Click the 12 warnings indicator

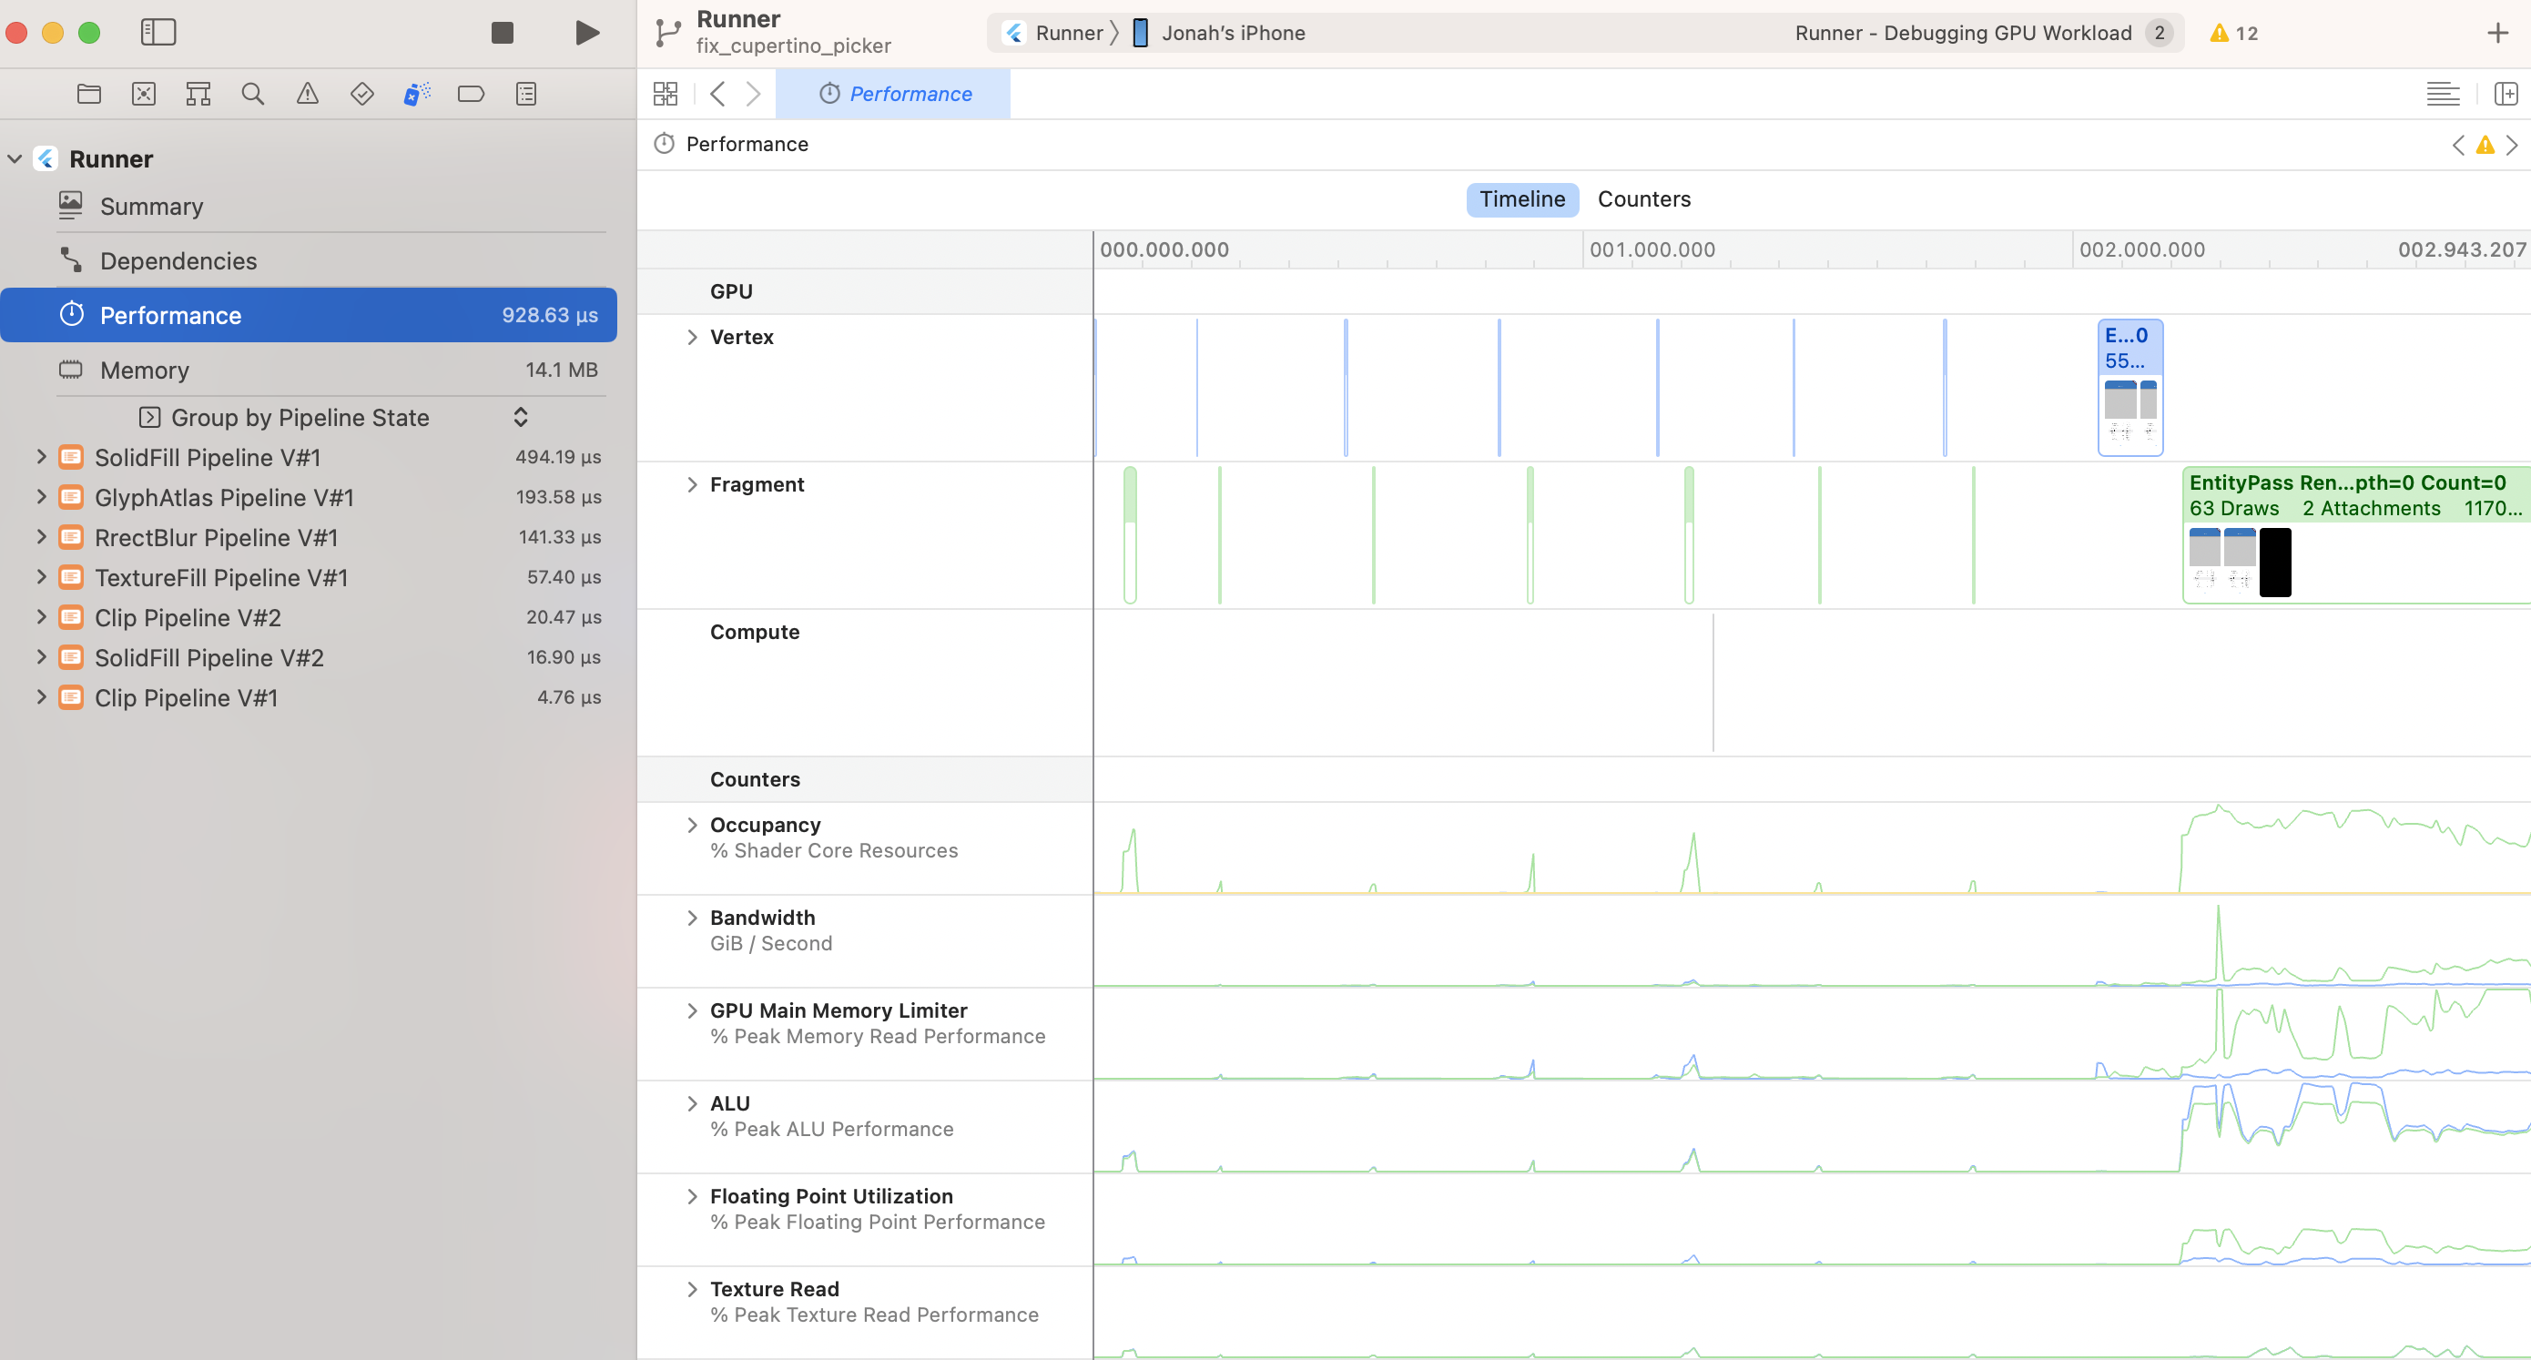[x=2233, y=34]
